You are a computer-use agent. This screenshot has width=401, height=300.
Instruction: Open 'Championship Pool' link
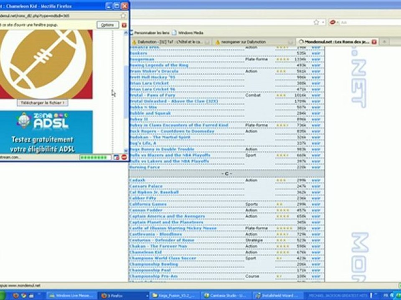point(150,270)
